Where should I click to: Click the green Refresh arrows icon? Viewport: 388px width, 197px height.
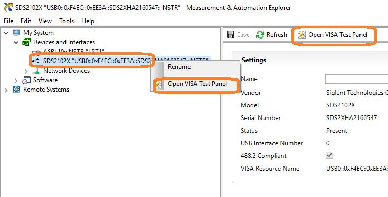pyautogui.click(x=260, y=35)
